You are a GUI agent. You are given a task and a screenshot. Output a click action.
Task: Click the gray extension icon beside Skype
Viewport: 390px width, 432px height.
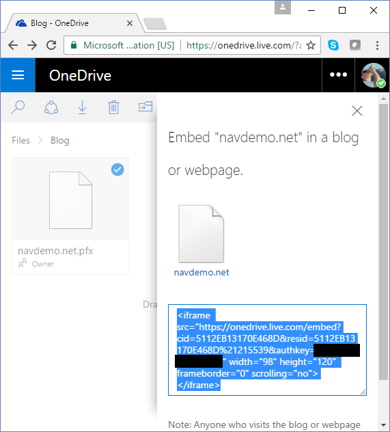point(355,45)
